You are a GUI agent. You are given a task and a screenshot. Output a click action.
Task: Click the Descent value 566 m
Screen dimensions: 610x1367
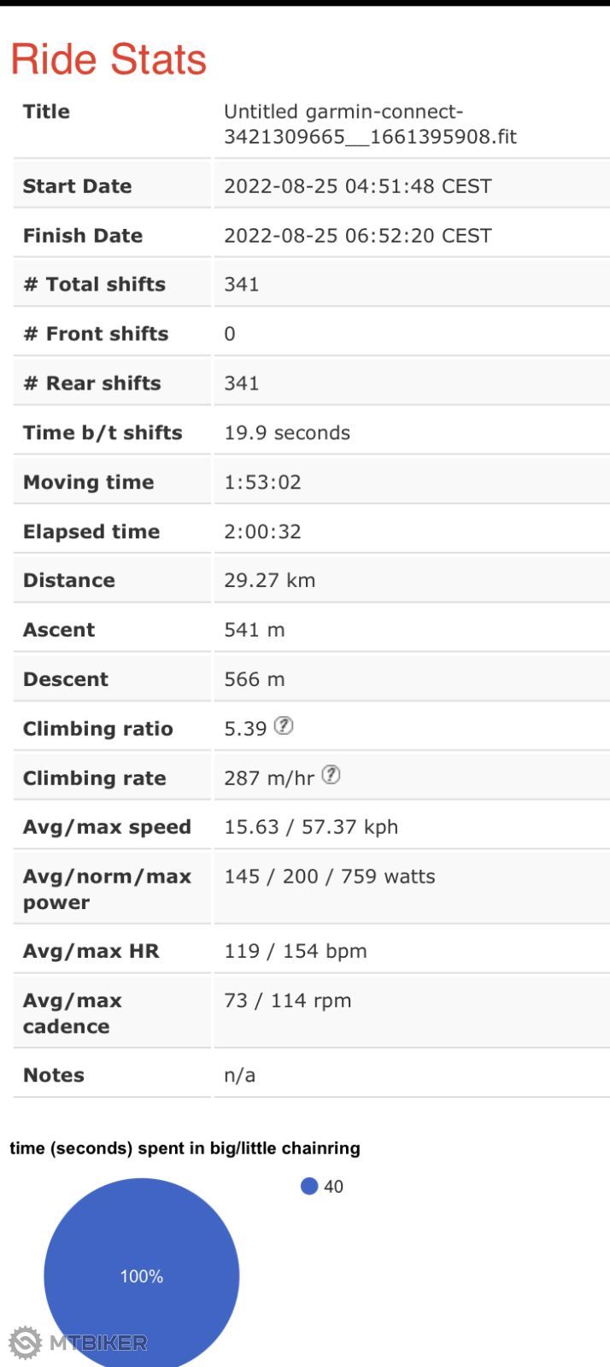(x=254, y=680)
